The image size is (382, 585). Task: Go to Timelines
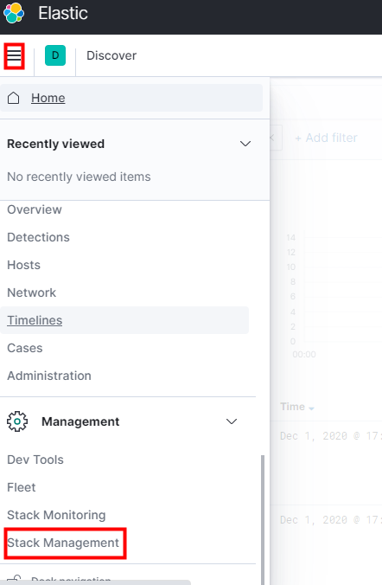35,320
